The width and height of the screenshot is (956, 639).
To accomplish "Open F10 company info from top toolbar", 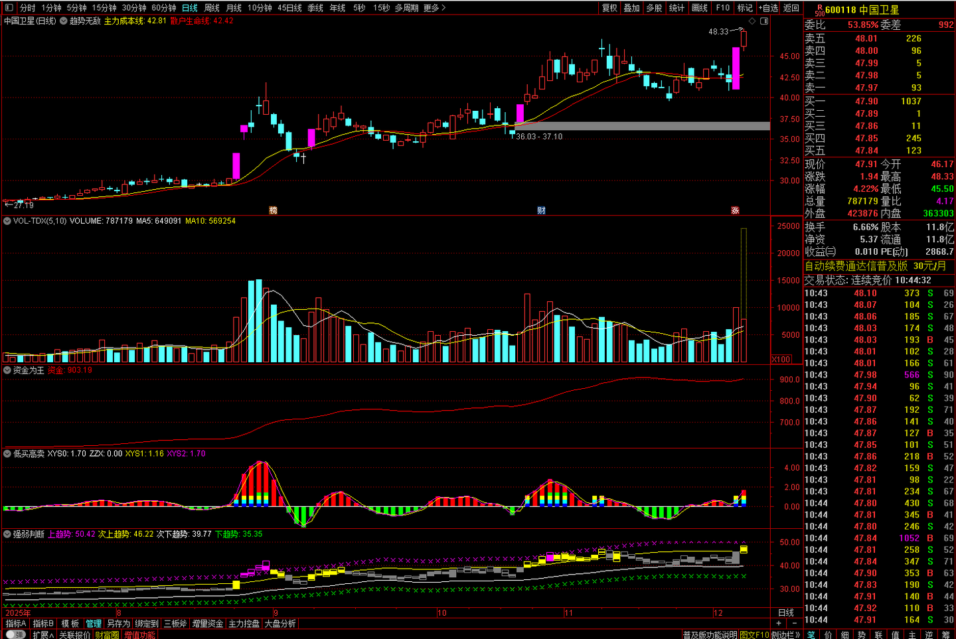I will 723,8.
